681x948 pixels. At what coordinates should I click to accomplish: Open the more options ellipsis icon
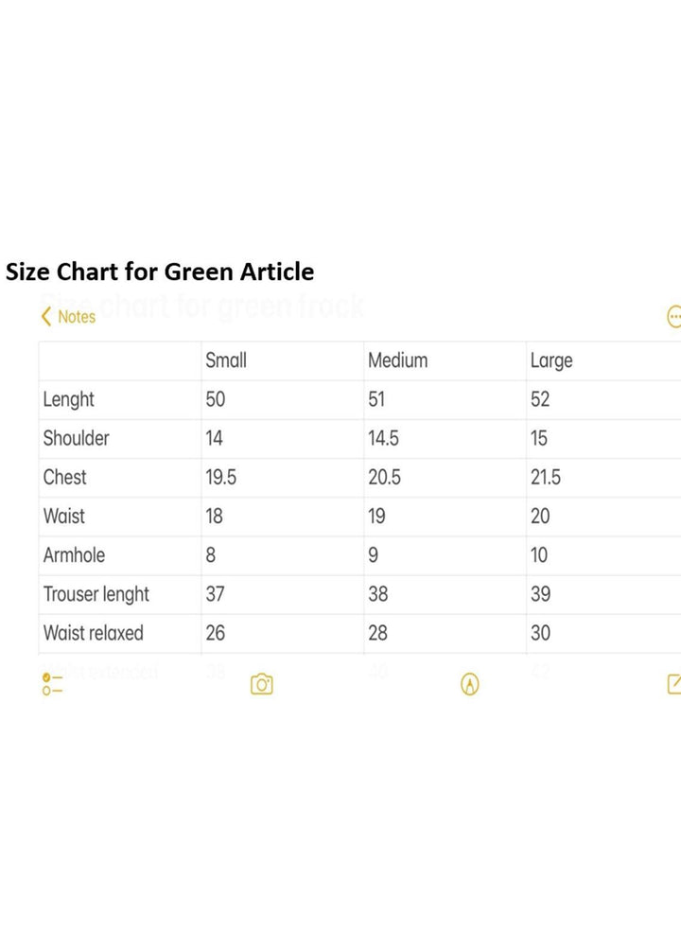point(673,317)
